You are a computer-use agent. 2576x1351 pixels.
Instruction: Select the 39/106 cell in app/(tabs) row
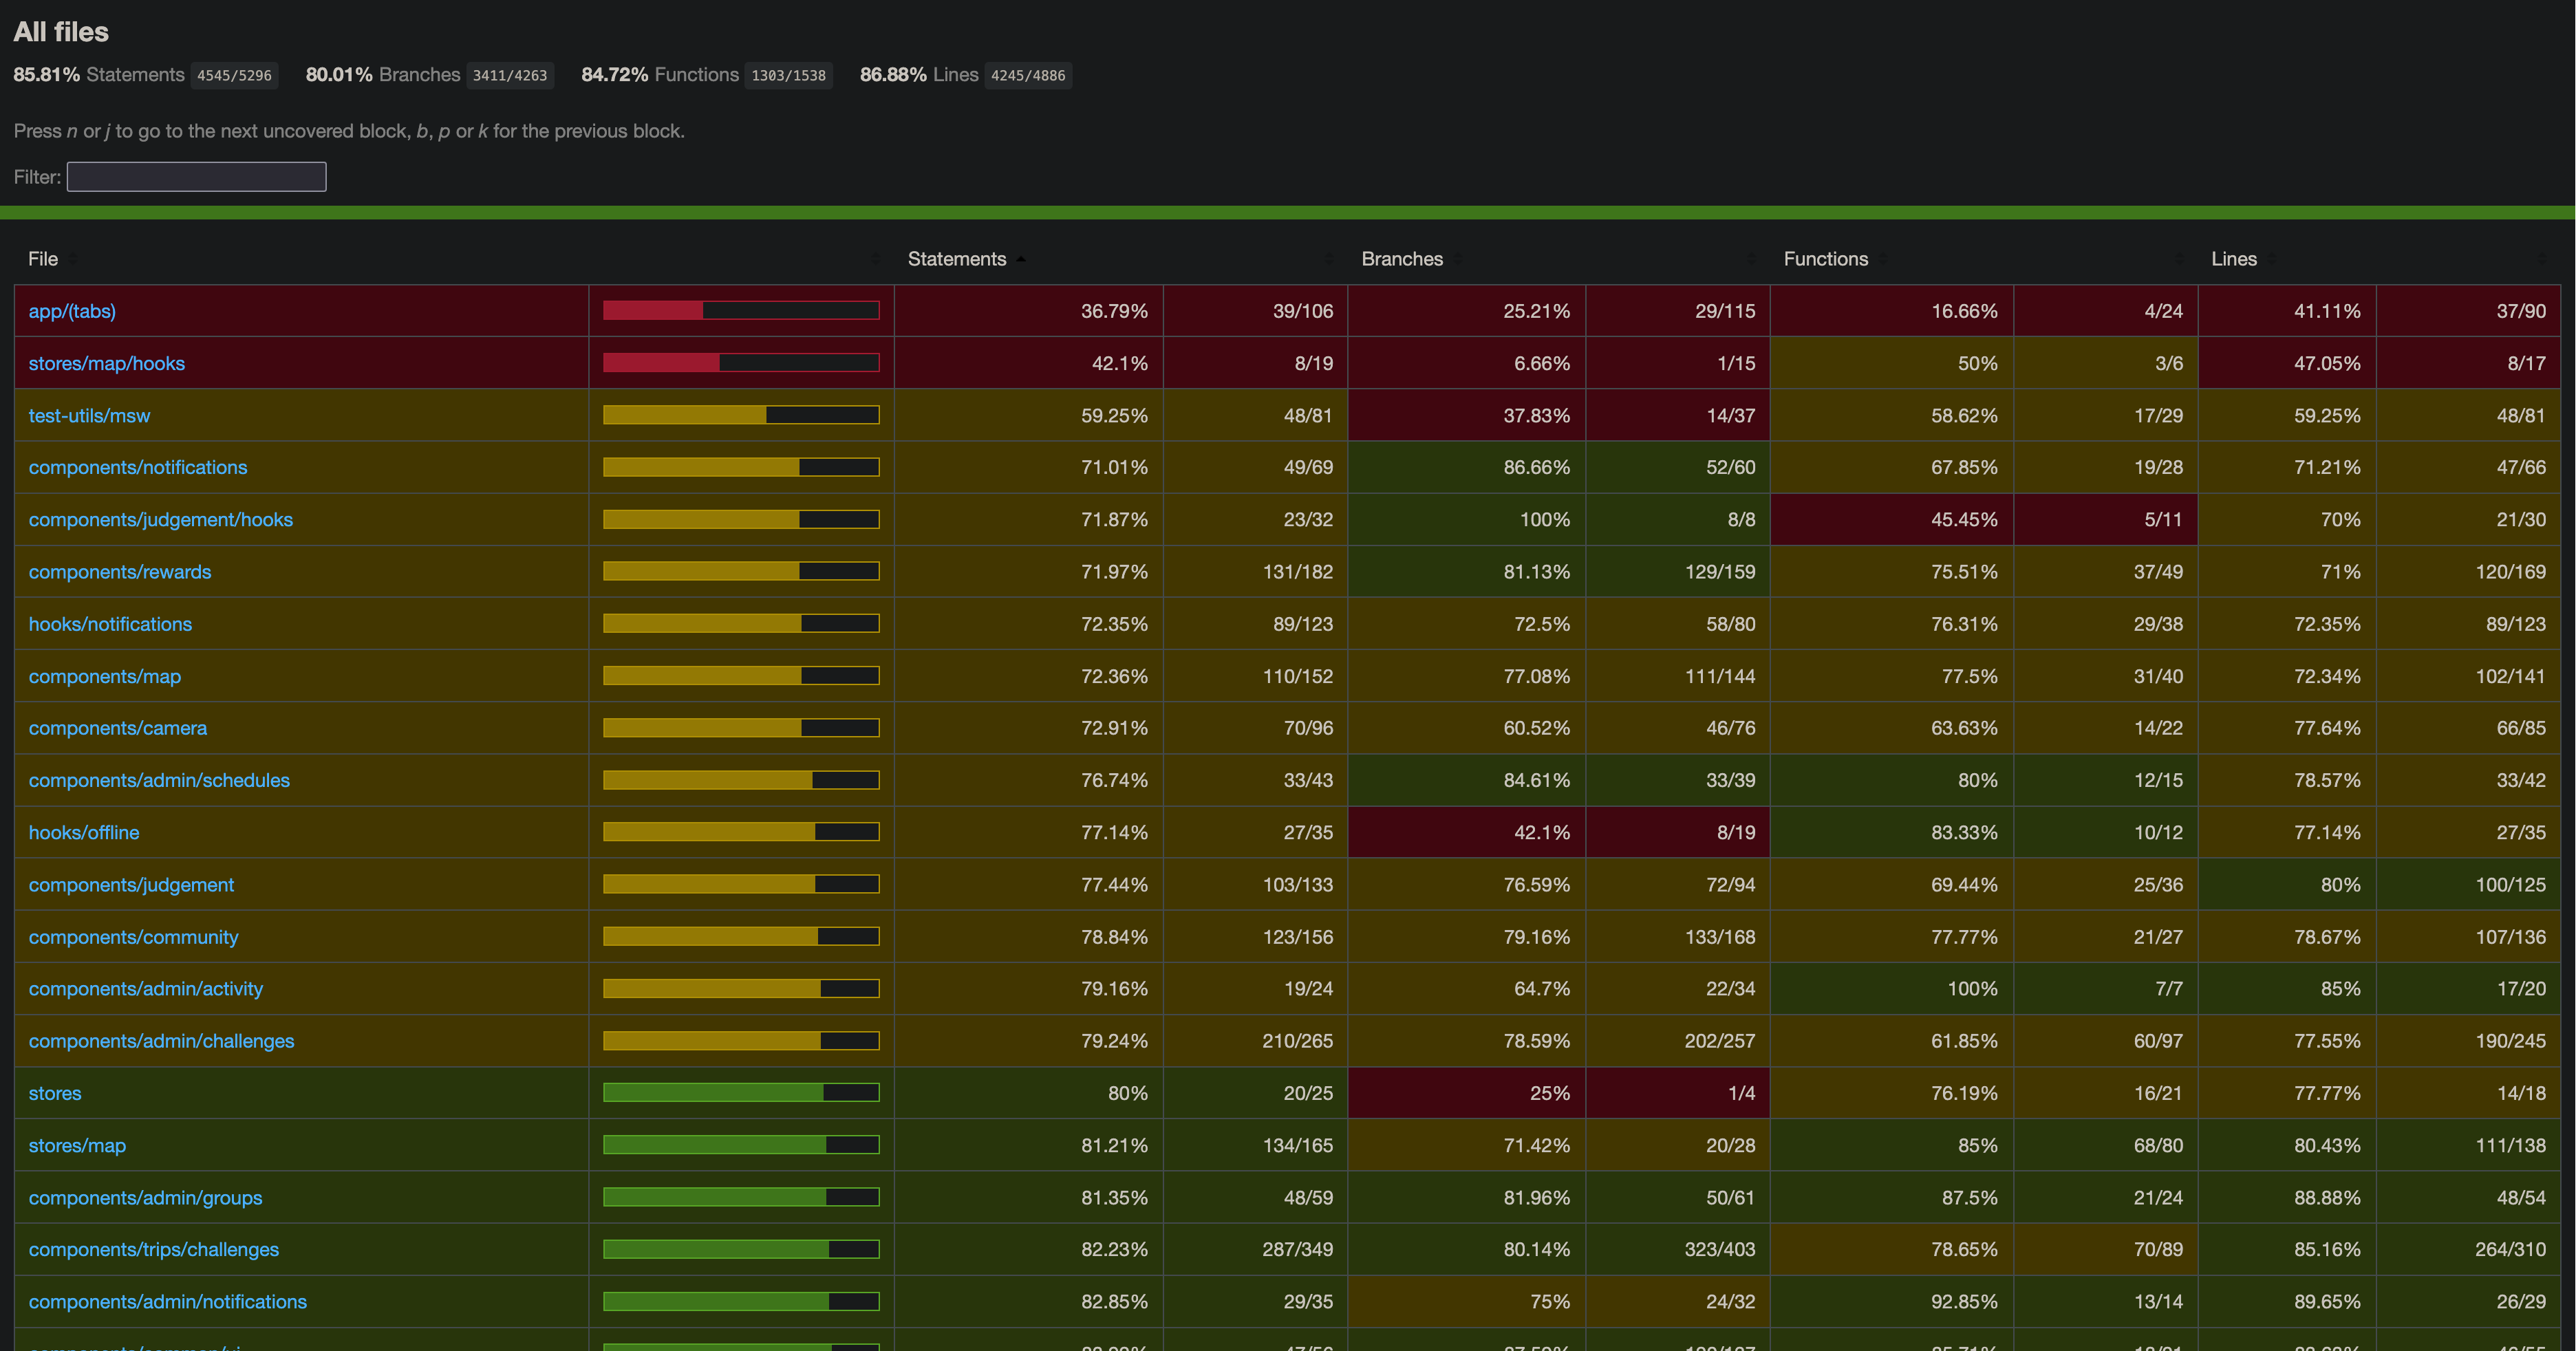click(1256, 311)
